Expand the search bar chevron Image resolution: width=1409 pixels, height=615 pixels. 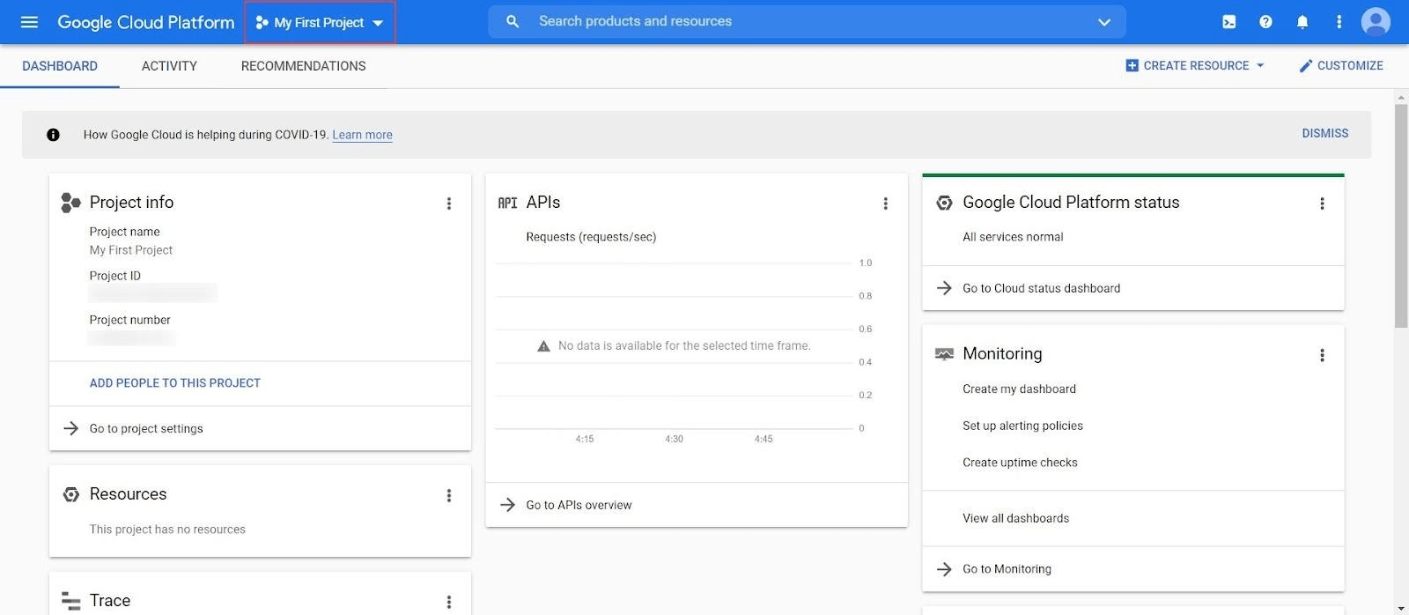point(1104,22)
